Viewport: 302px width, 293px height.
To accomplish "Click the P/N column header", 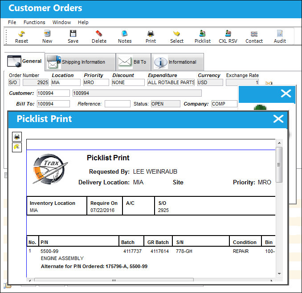I will (x=44, y=242).
